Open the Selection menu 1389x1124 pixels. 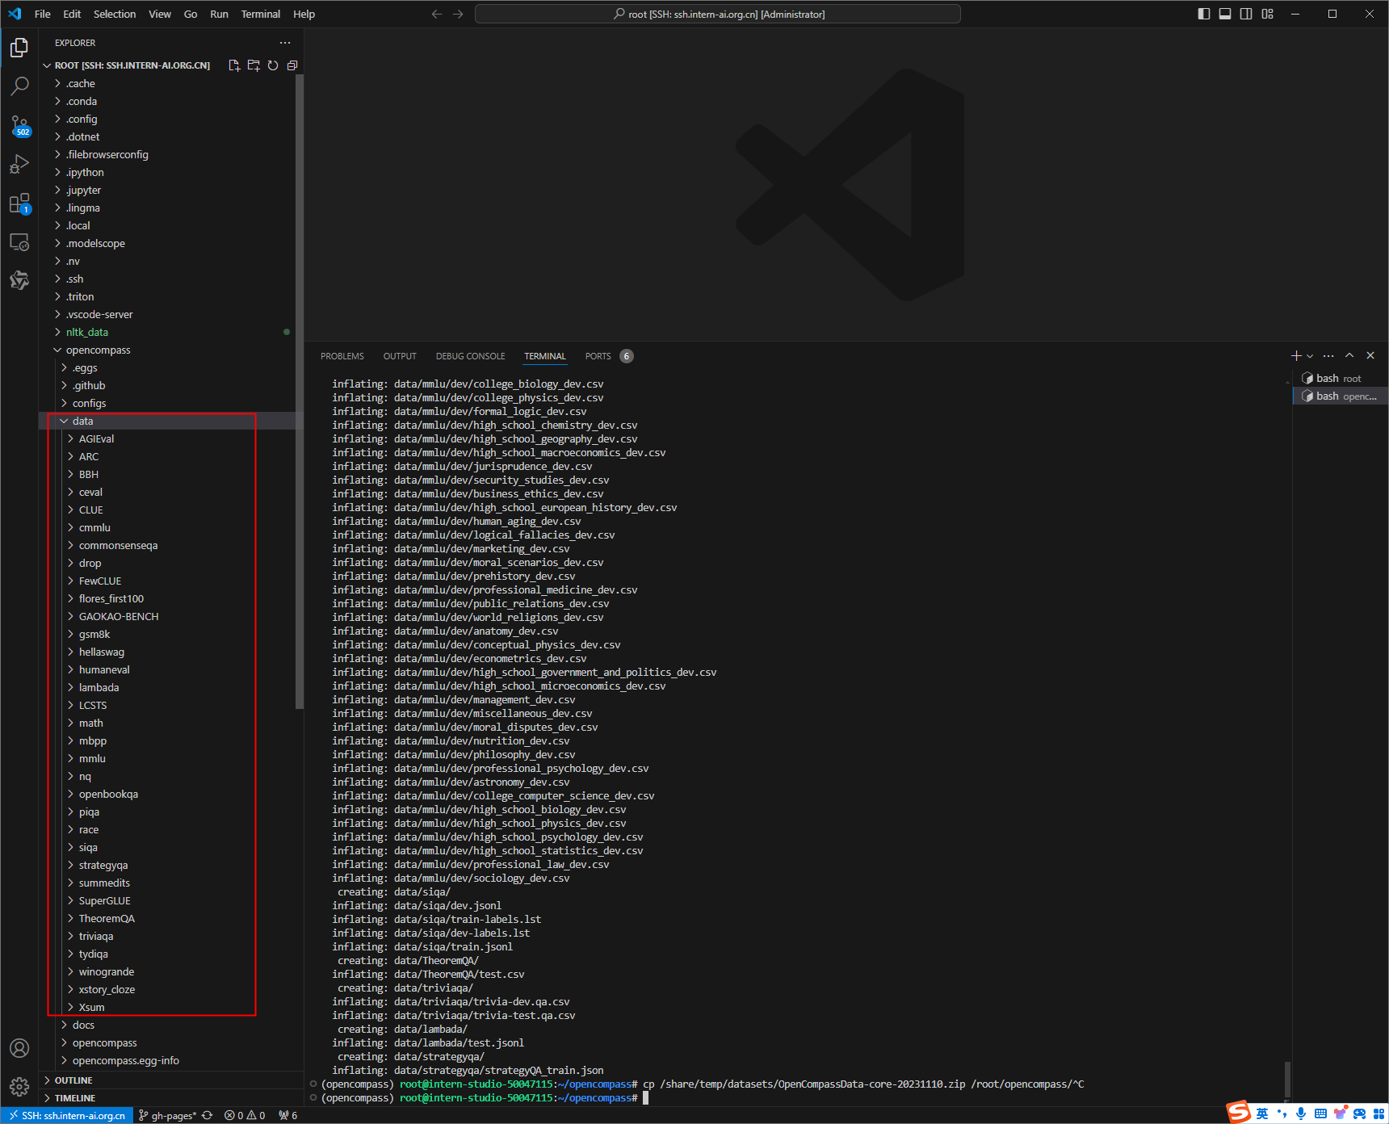(x=115, y=15)
